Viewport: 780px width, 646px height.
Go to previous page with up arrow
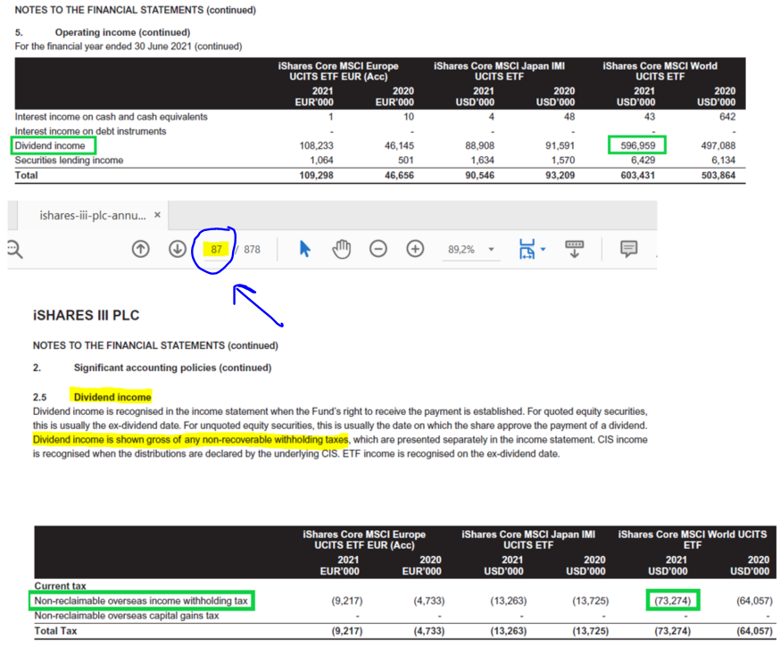tap(141, 249)
